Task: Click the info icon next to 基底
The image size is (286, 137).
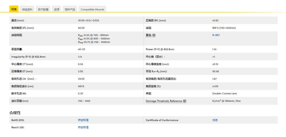Action: [154, 35]
